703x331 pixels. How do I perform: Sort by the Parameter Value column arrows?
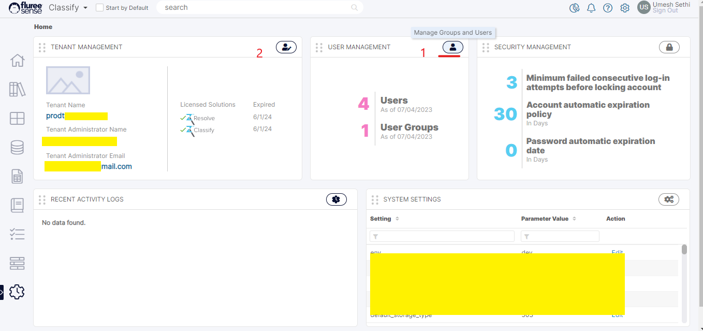click(x=574, y=219)
